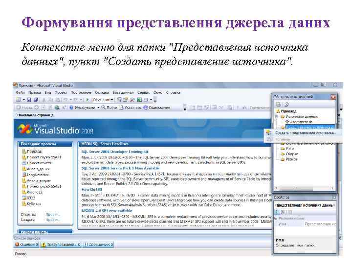The image size is (352, 264).
Task: Click the Проект link next to Создать
Action: tap(53, 220)
